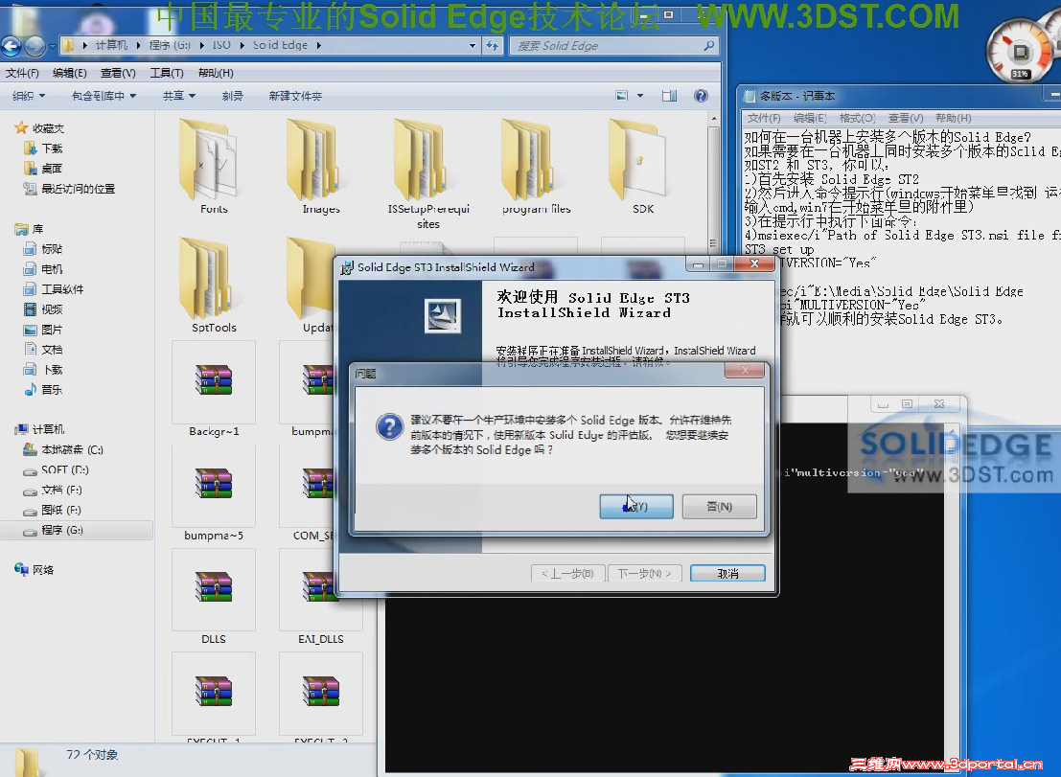Click the CPU meter desktop gadget
Screen dimensions: 1061x777
tap(1019, 51)
